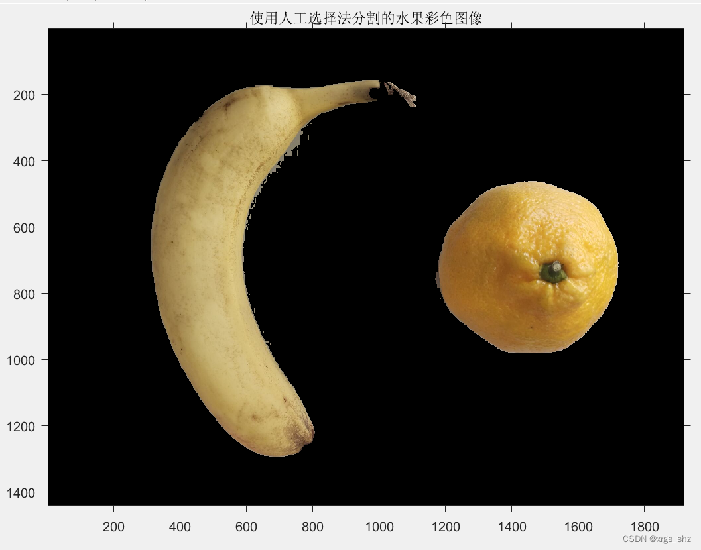Screen dimensions: 701x550
Task: Click the y-axis tick label 1400
Action: pyautogui.click(x=21, y=493)
